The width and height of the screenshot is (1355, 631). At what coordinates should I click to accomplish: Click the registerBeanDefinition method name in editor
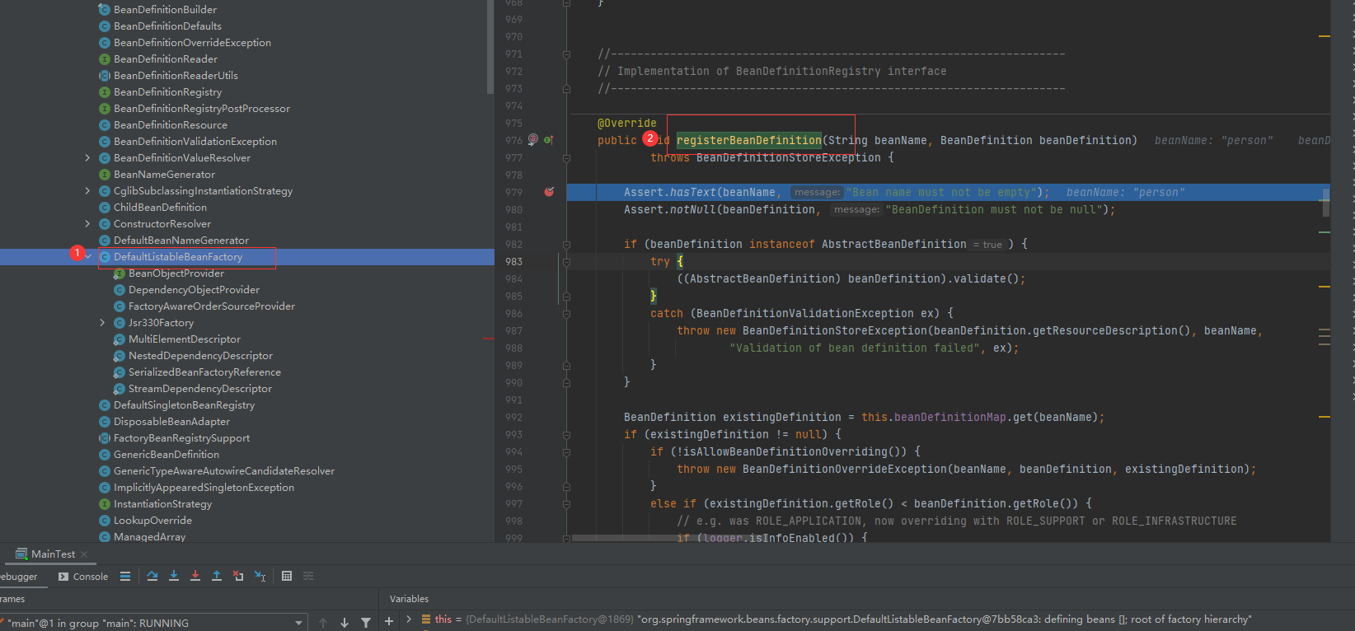click(x=748, y=140)
